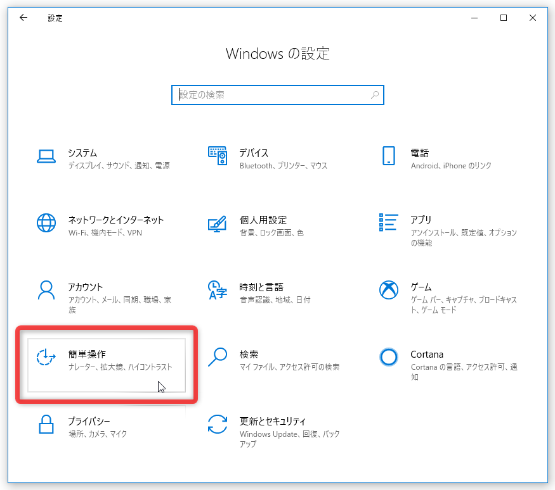Open the 更新とセキュリティ refresh arrows icon

coord(218,424)
